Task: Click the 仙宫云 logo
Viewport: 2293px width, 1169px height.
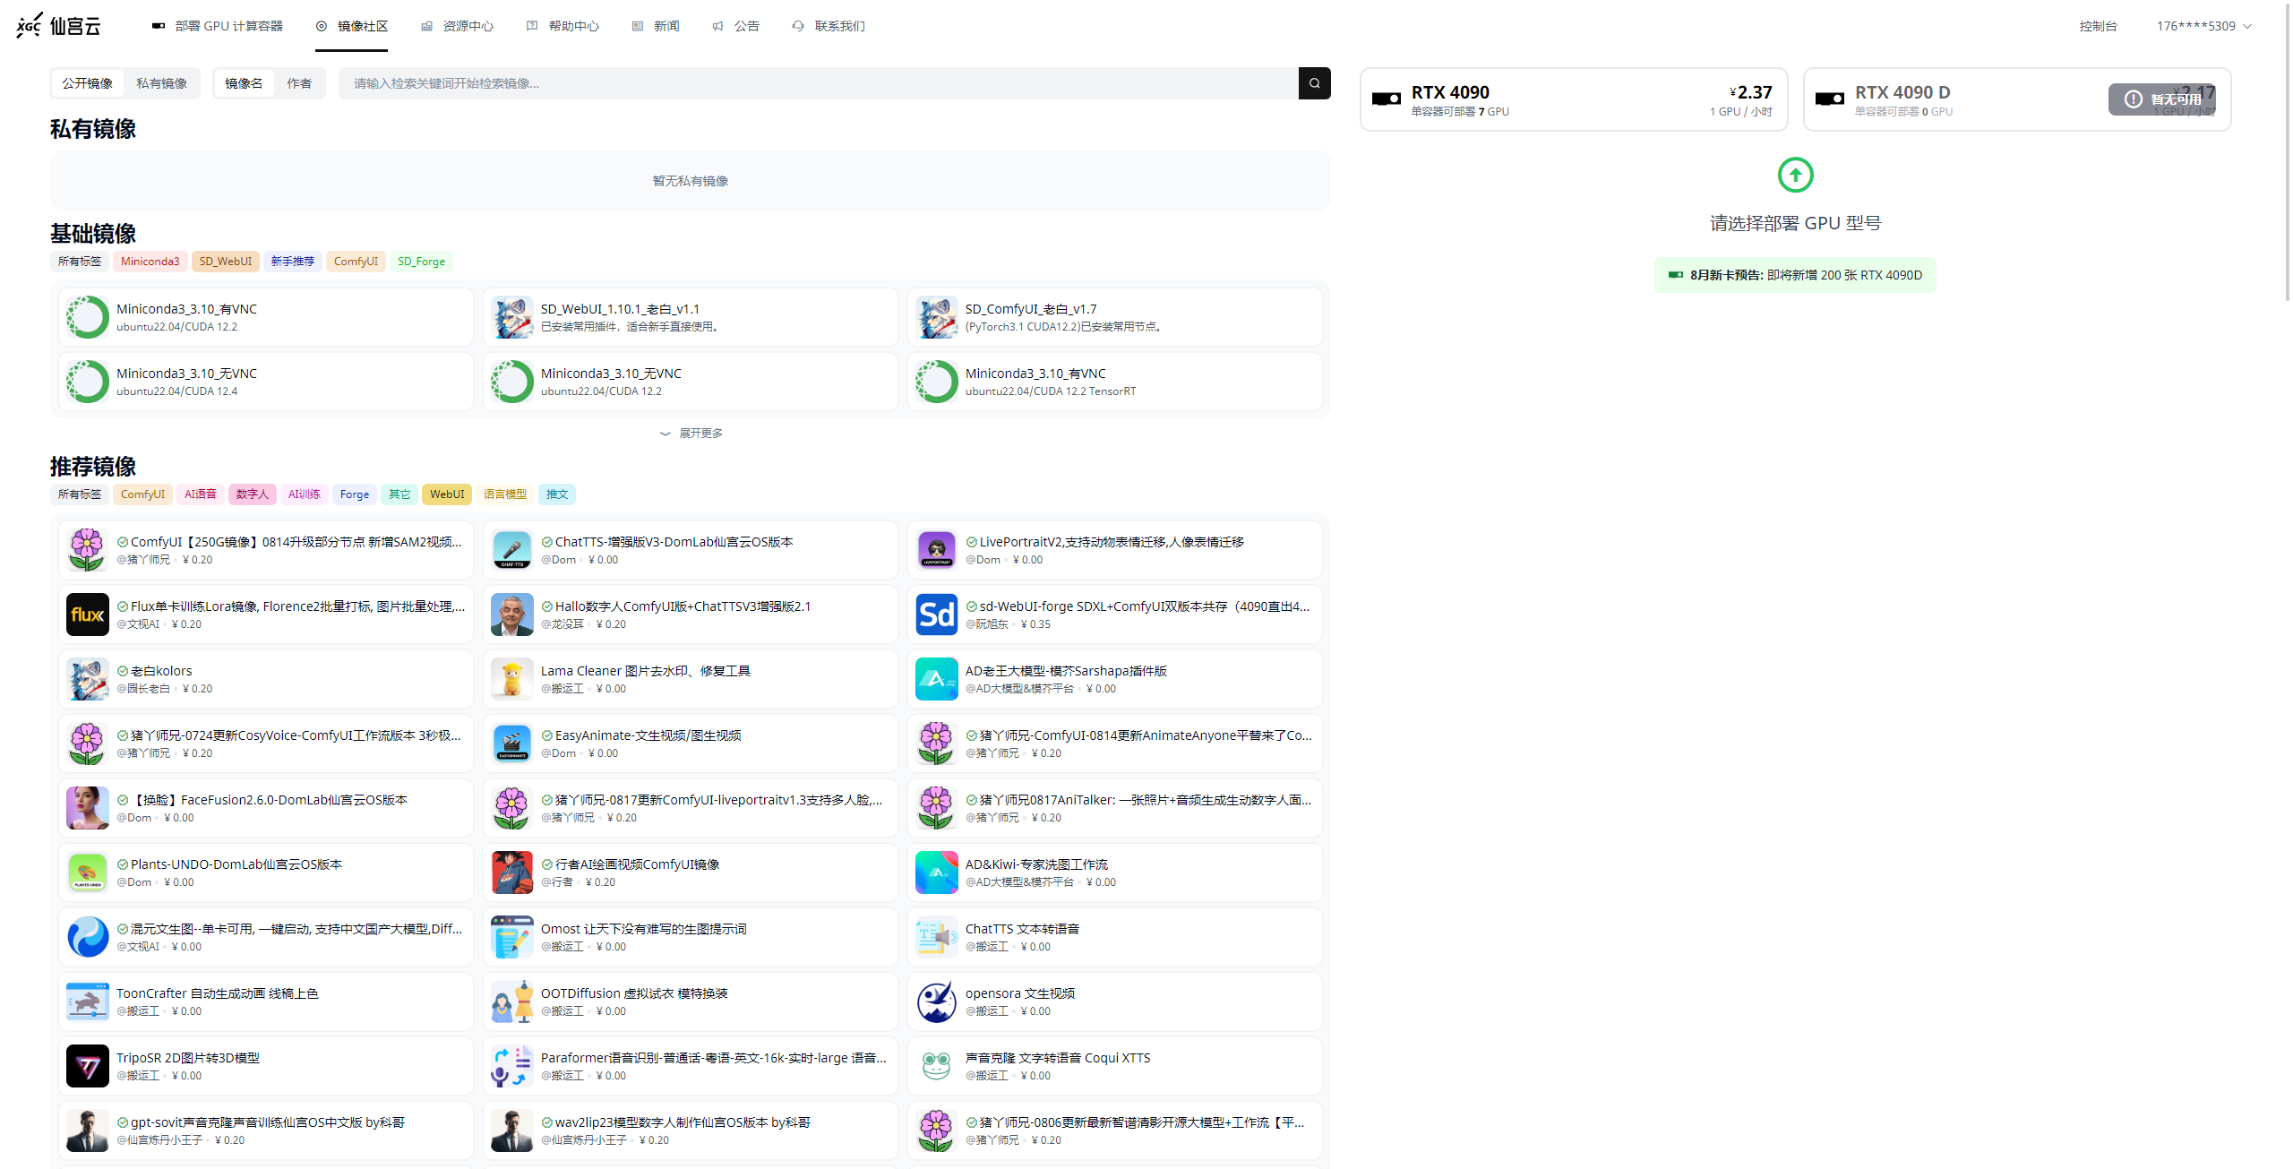Action: (x=58, y=26)
